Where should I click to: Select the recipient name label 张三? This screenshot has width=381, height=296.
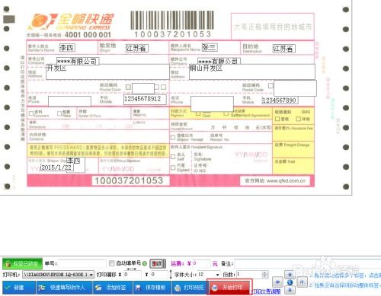click(210, 47)
